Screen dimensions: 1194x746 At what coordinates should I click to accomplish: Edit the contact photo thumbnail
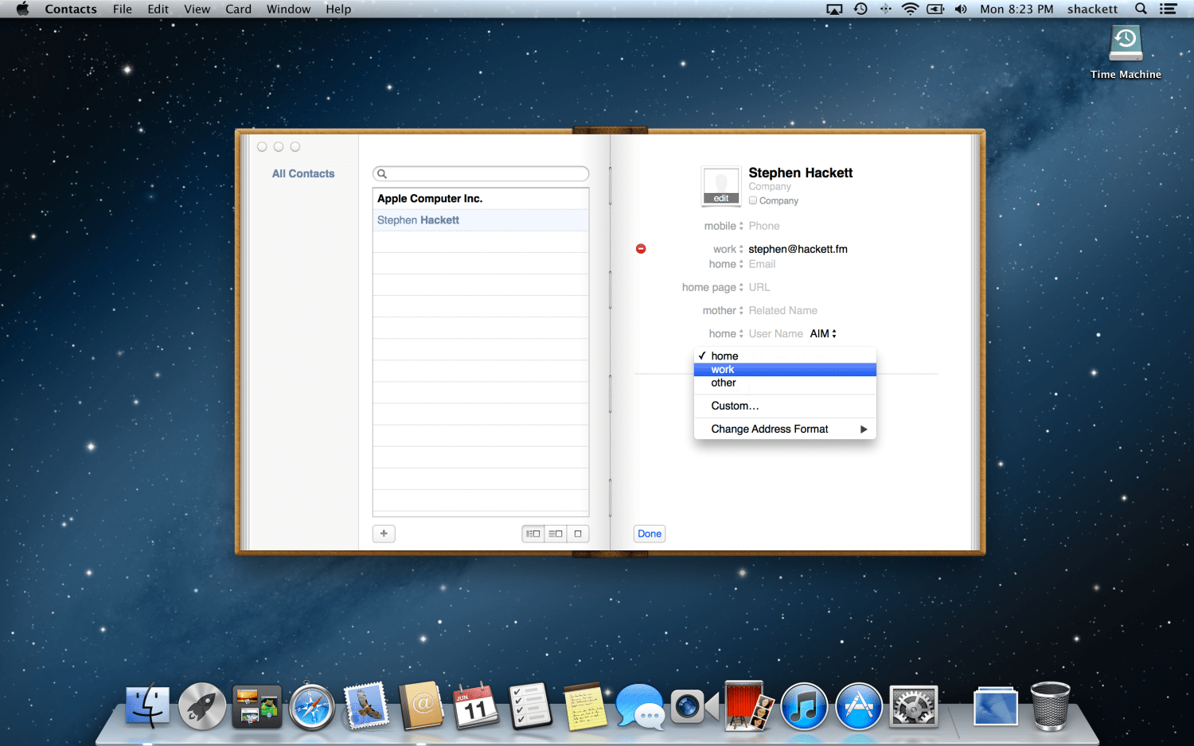point(720,186)
